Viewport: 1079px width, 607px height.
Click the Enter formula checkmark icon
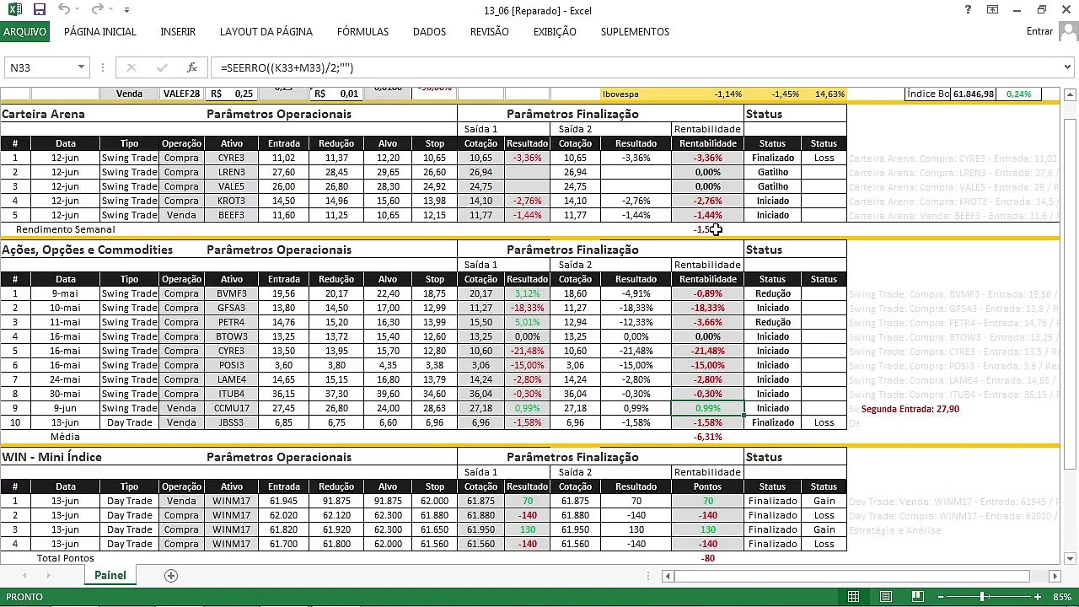point(161,67)
